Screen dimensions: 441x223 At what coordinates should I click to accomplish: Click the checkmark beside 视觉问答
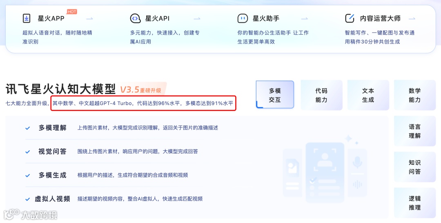28,152
